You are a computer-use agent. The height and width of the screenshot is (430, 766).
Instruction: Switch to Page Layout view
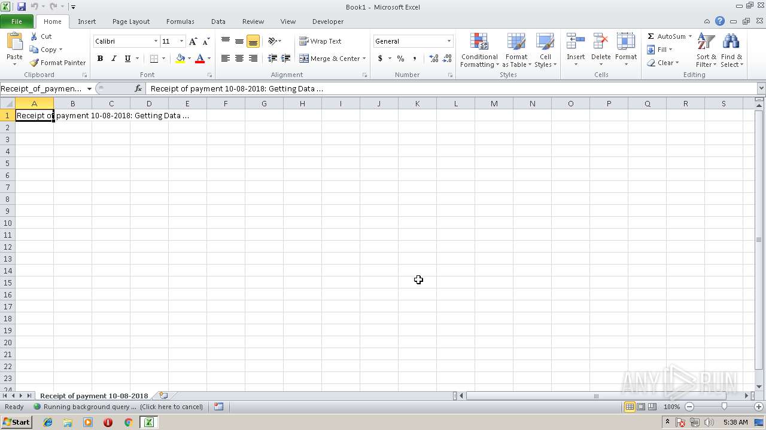tap(641, 407)
